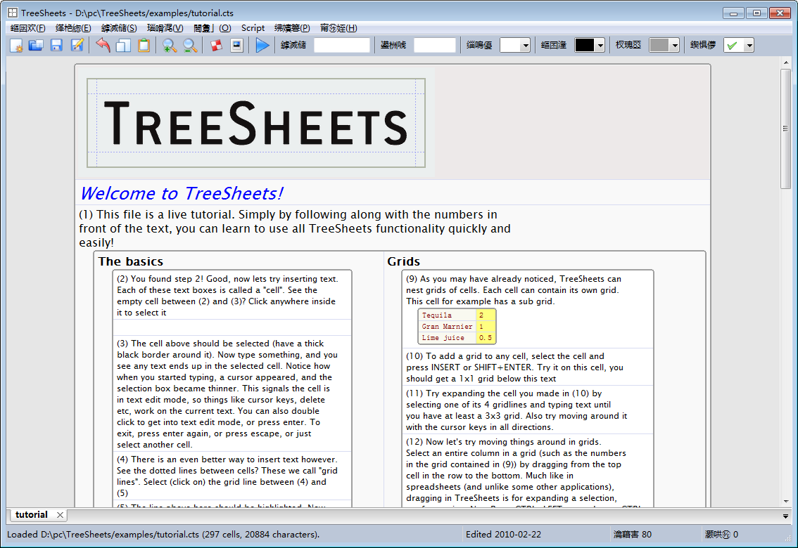Close the tutorial tab
The height and width of the screenshot is (548, 798).
59,515
